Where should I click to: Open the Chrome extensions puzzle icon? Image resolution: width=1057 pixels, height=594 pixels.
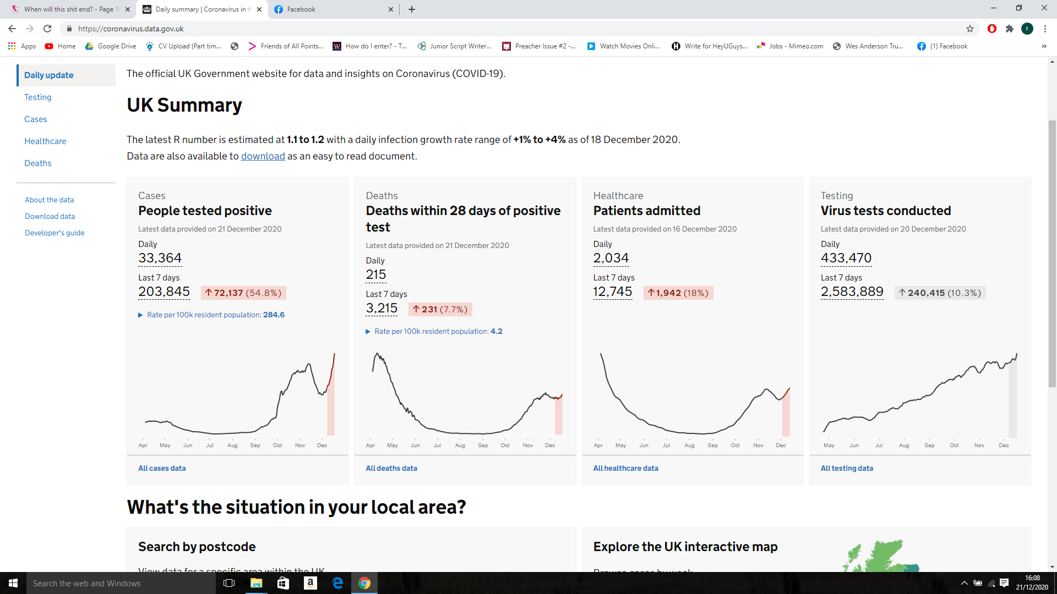[1010, 29]
